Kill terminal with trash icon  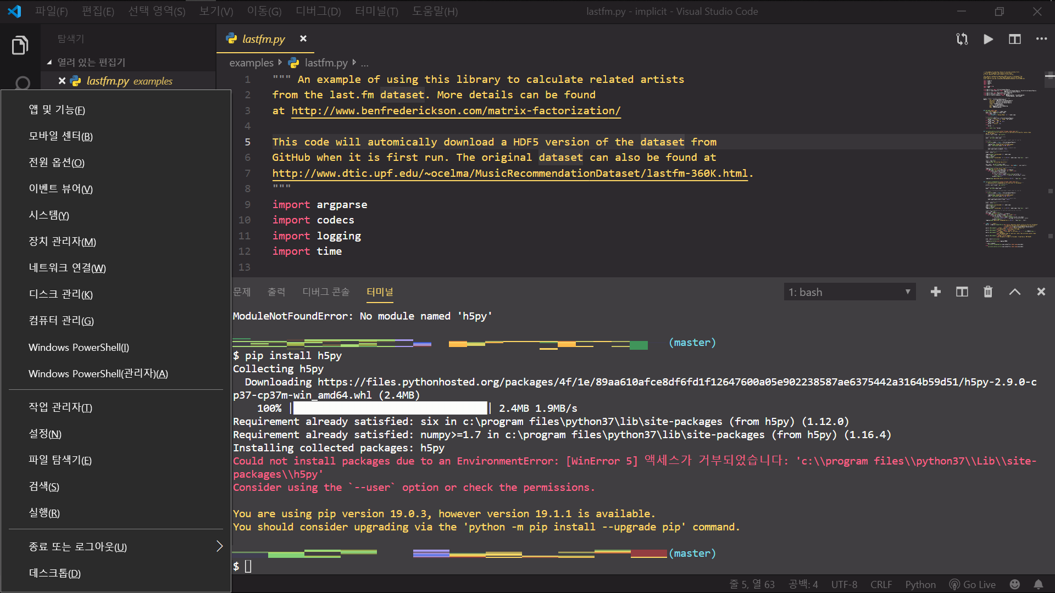click(x=988, y=292)
